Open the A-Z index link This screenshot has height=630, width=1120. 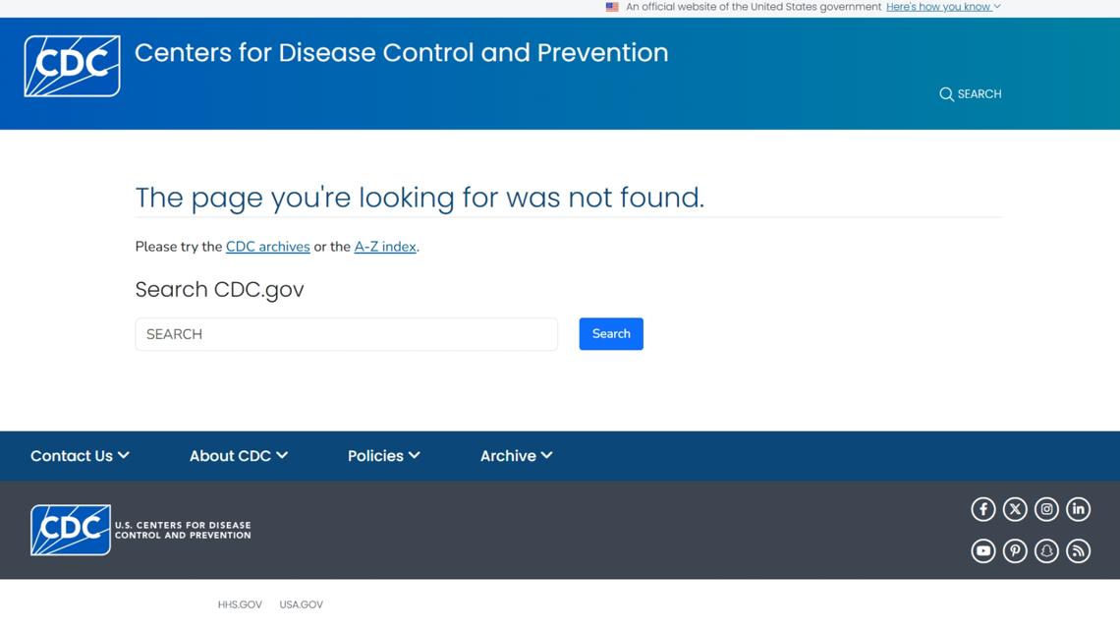(x=384, y=247)
